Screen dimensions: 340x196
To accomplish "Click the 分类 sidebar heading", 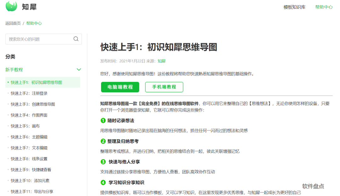I will coord(10,57).
